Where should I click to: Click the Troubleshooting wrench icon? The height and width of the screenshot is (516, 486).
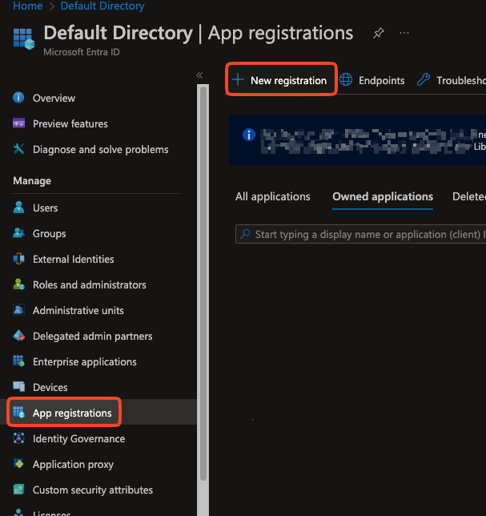point(424,79)
